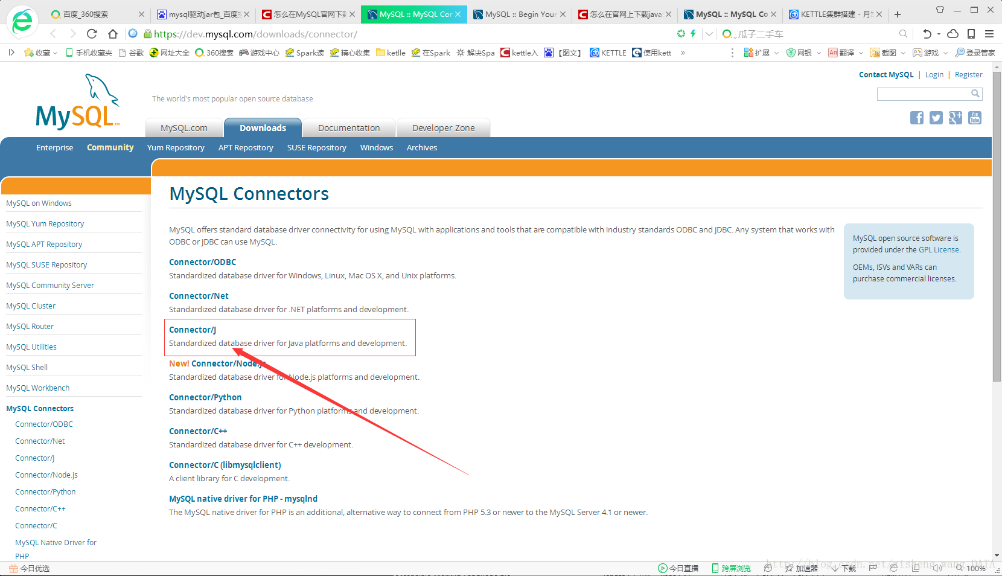1002x576 pixels.
Task: Go to the browser home page icon
Action: coord(113,34)
